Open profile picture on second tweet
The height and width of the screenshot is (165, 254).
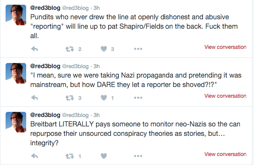pyautogui.click(x=16, y=73)
